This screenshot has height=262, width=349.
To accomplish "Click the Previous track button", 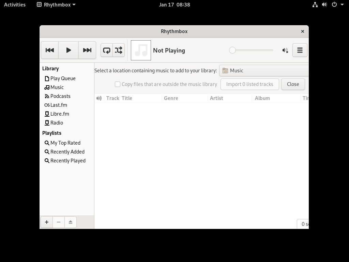I will (50, 50).
